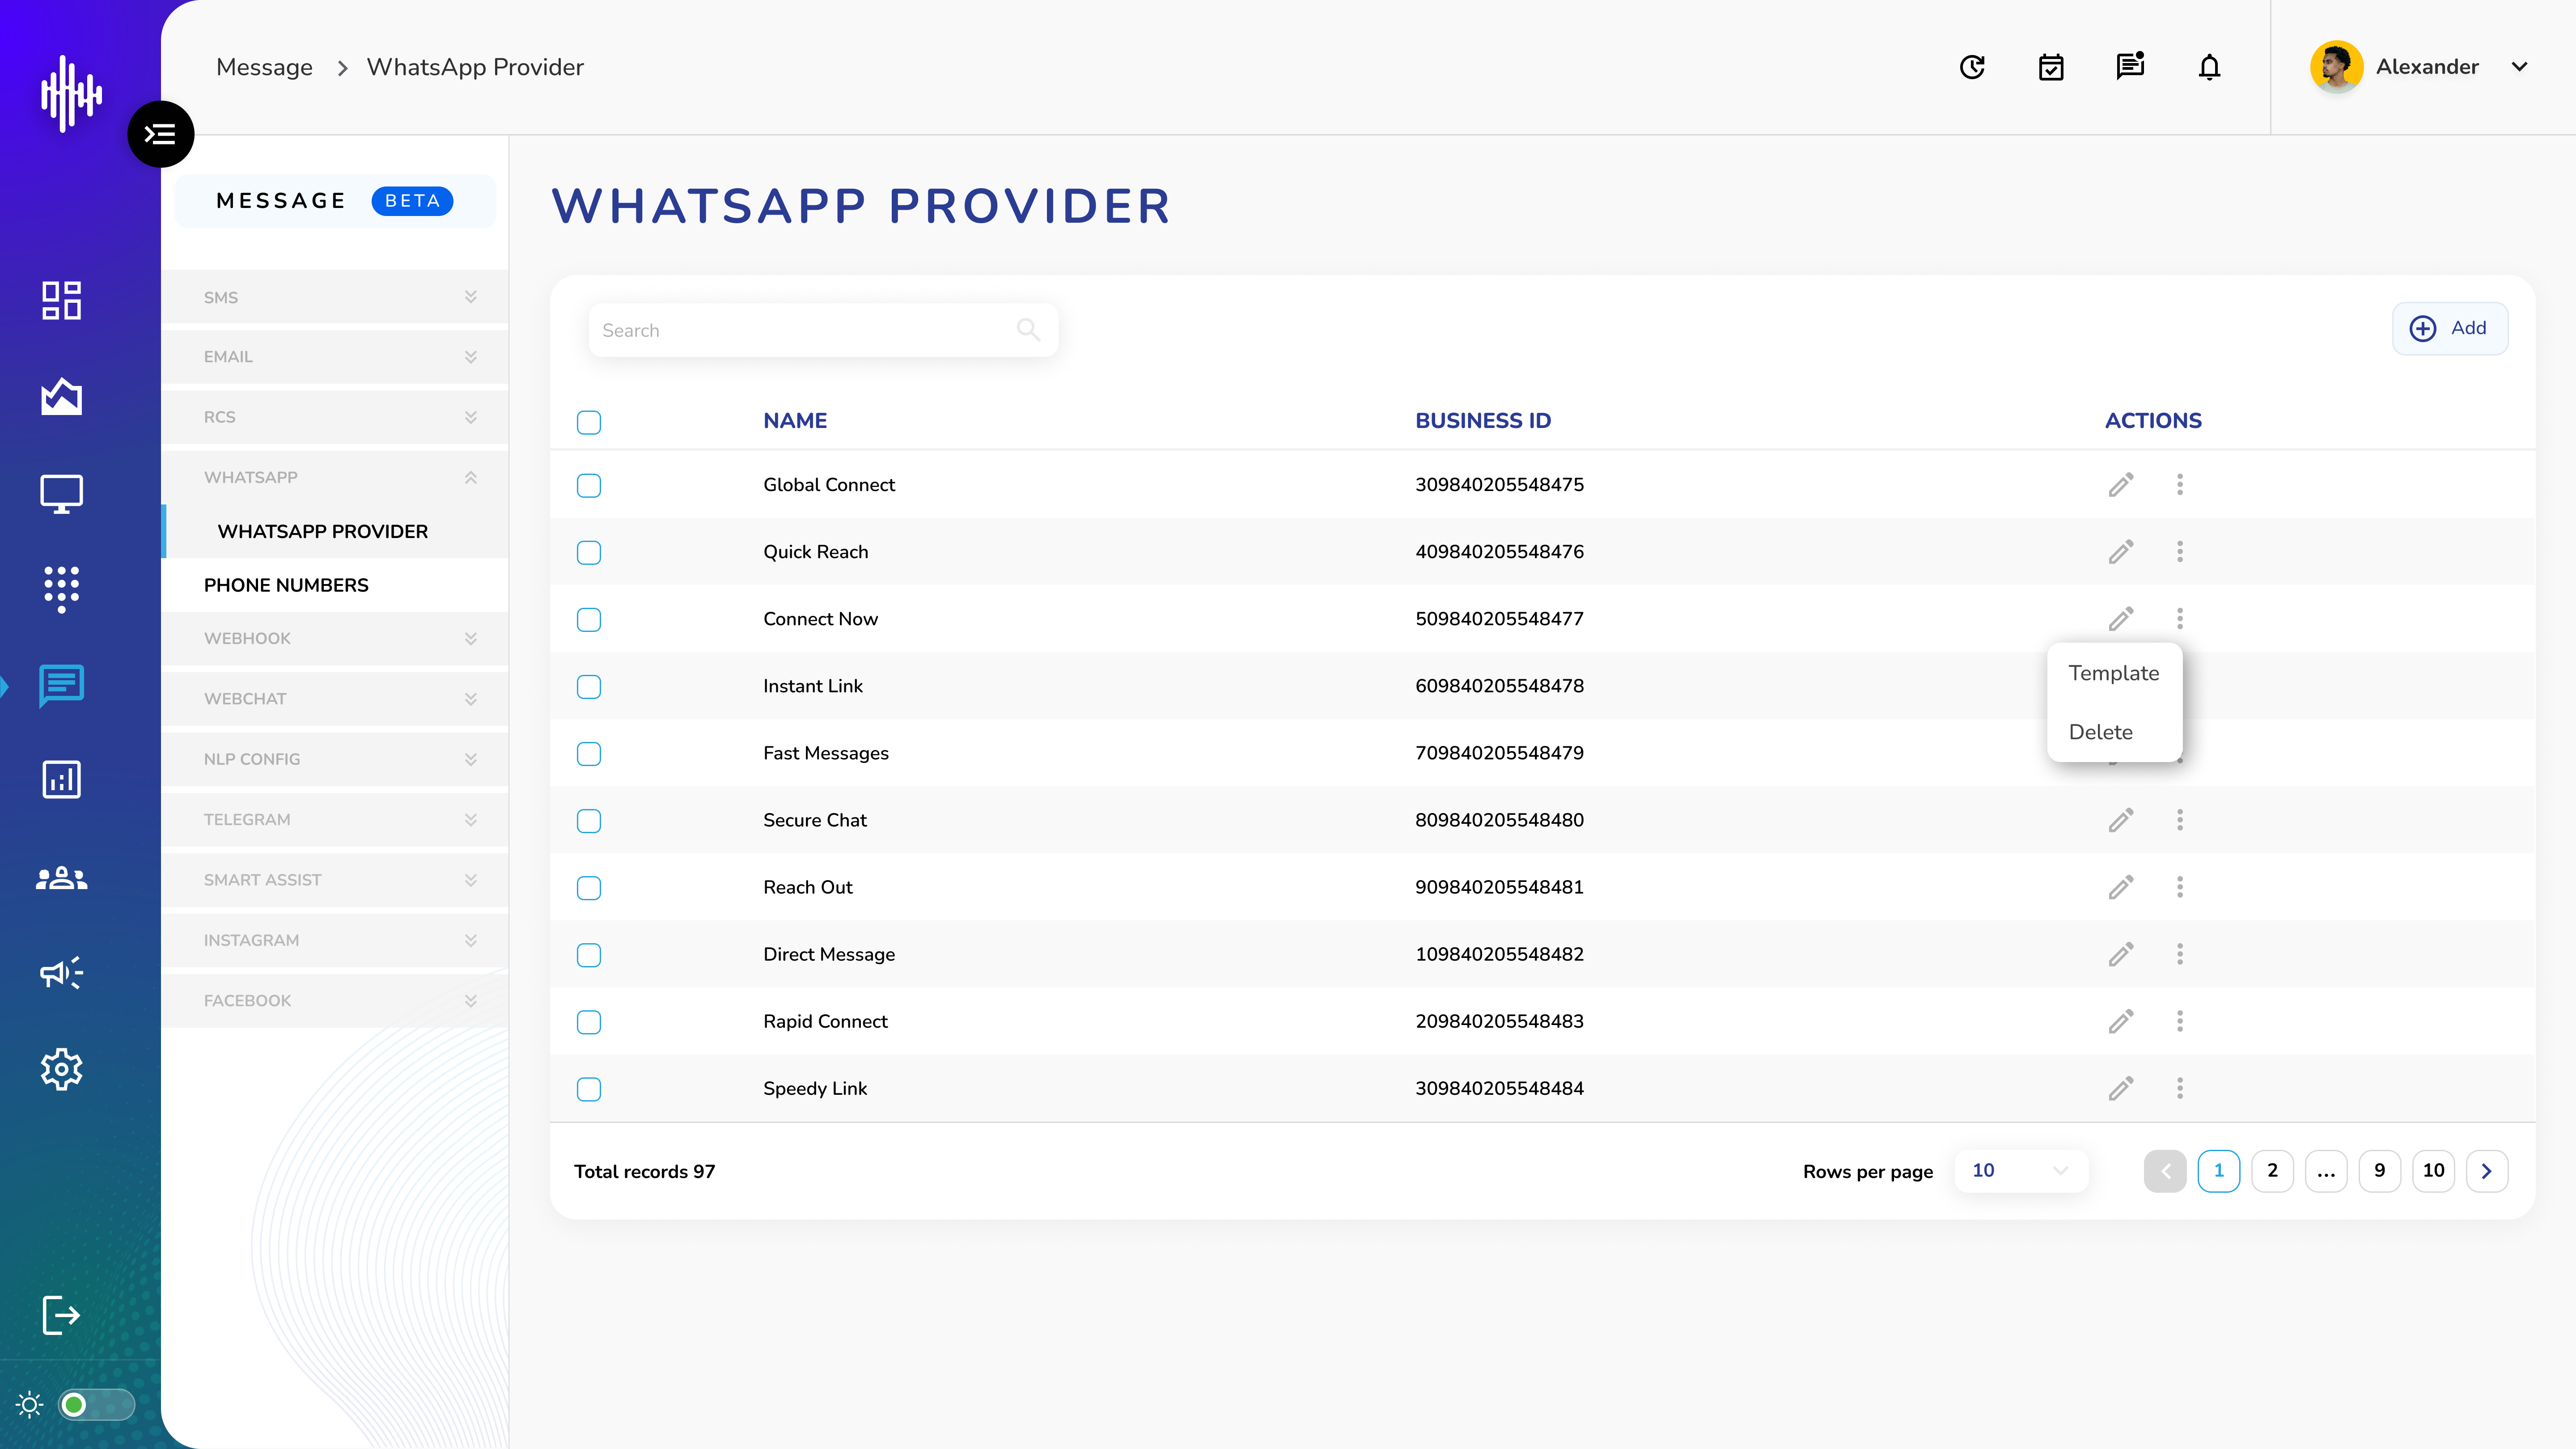Click the waveform app logo
This screenshot has height=1449, width=2576.
pos(71,94)
